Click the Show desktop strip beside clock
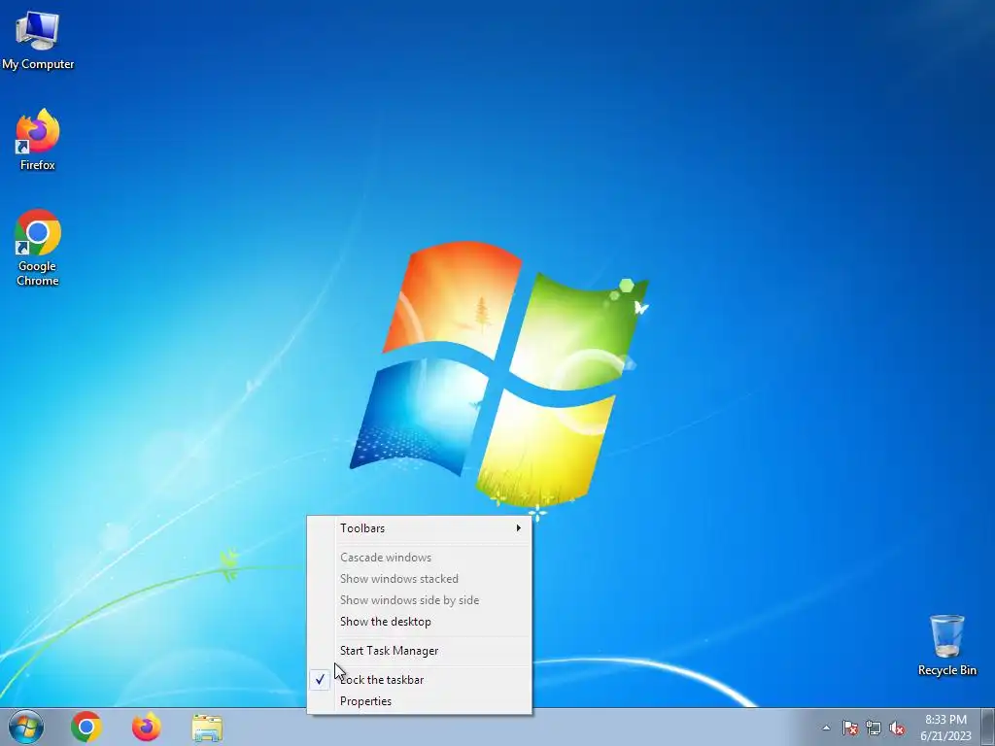Viewport: 995px width, 746px height. point(987,727)
